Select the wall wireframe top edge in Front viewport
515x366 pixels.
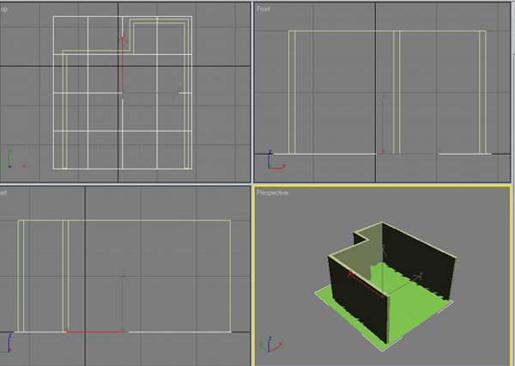click(x=387, y=31)
